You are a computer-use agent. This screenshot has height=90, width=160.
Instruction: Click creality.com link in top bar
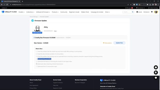coord(4,8)
